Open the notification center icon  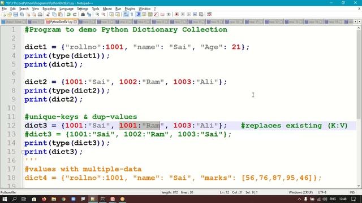point(354,199)
